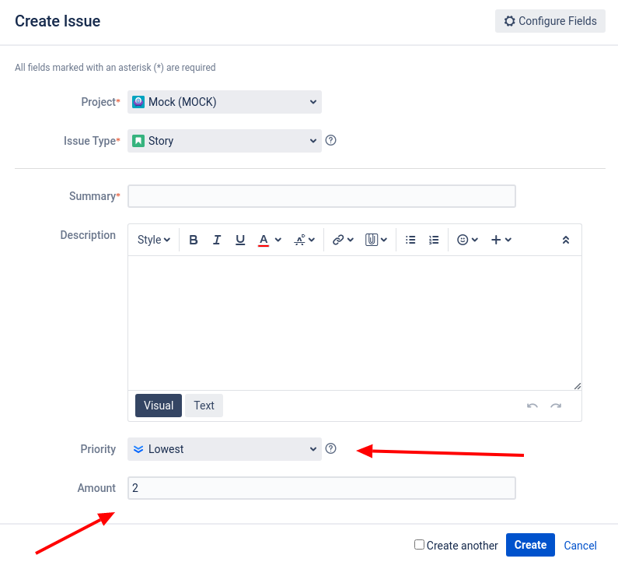
Task: Expand the Issue Type dropdown set to Story
Action: (x=225, y=141)
